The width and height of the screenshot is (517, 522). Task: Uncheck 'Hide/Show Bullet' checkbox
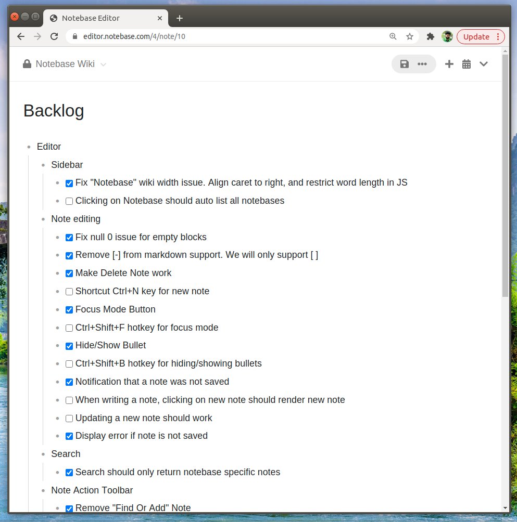[69, 346]
